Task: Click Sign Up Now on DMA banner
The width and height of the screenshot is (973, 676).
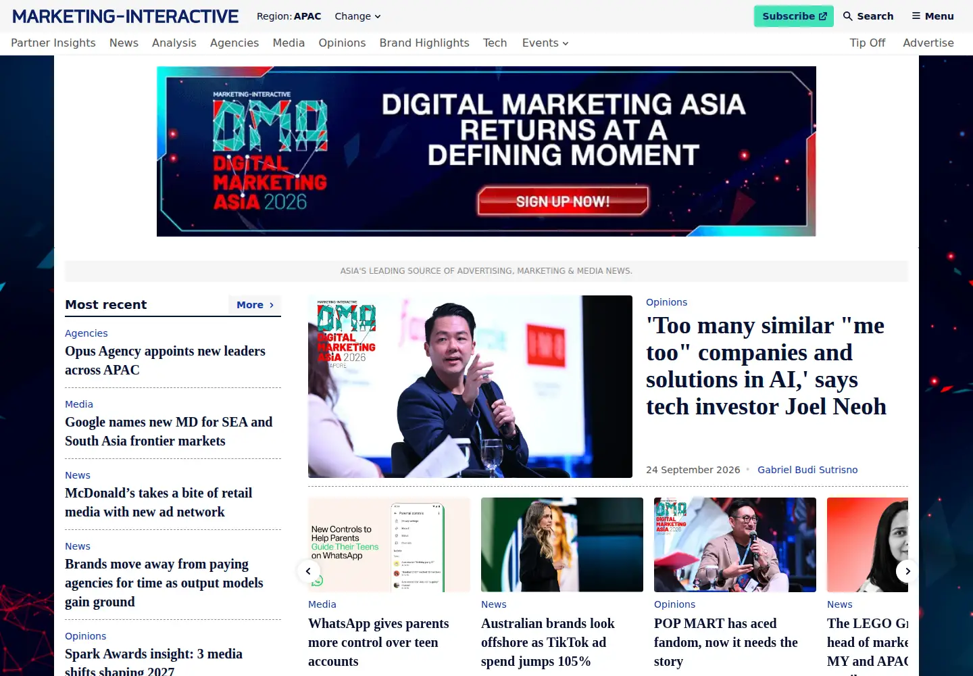Action: pos(563,201)
